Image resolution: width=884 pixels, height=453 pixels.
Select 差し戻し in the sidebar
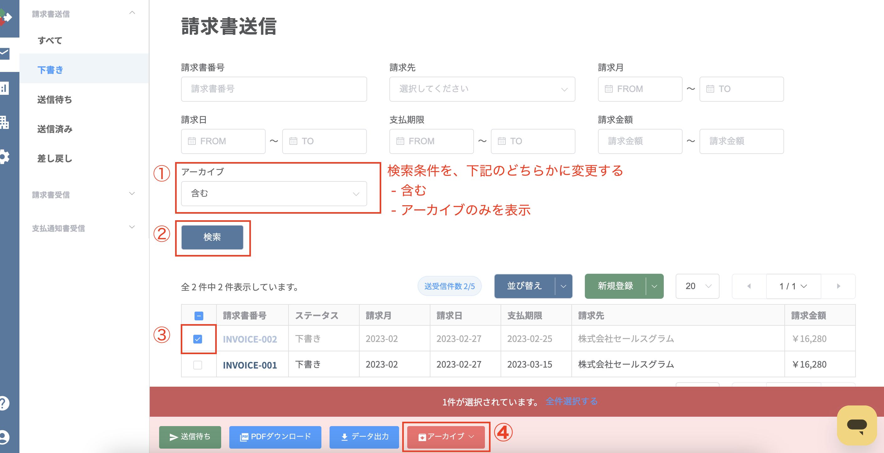(55, 158)
